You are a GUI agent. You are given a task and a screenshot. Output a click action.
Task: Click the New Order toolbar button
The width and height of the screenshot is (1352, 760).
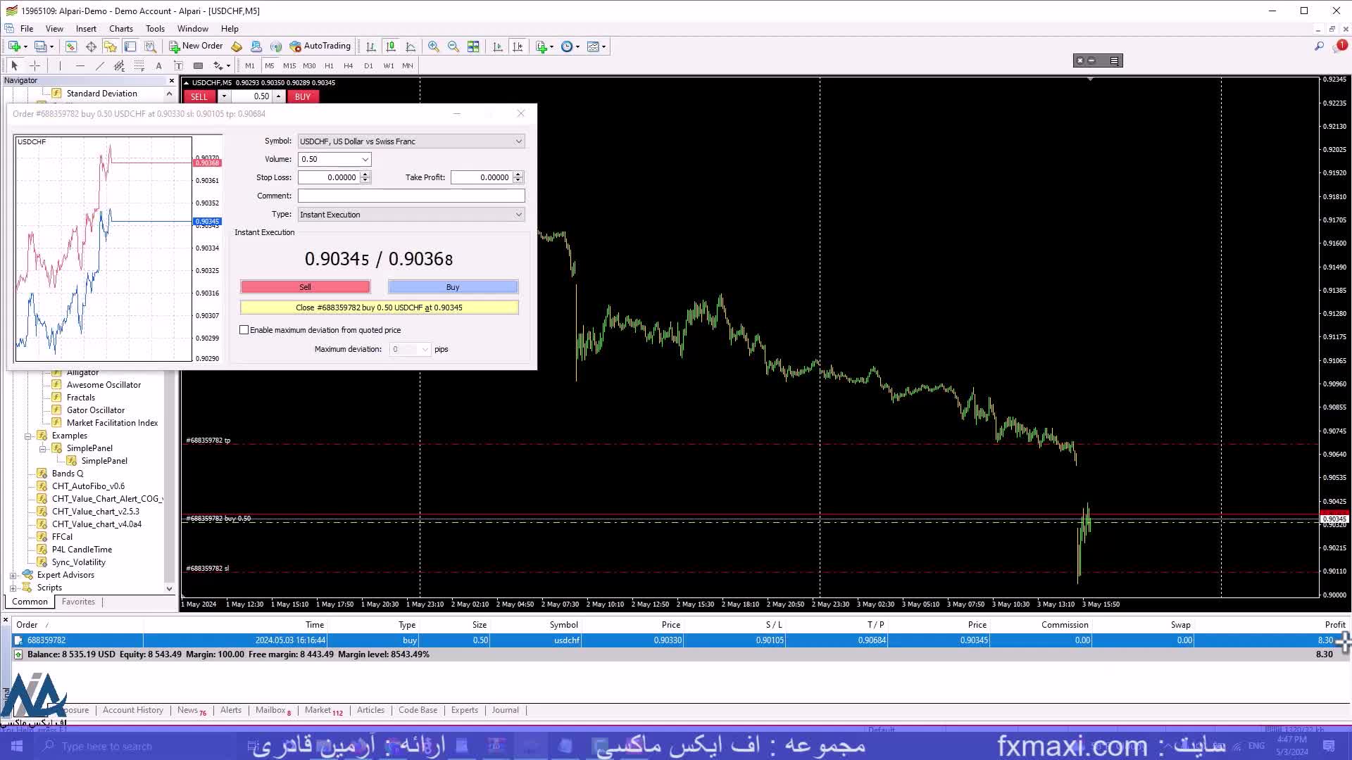[x=196, y=46]
